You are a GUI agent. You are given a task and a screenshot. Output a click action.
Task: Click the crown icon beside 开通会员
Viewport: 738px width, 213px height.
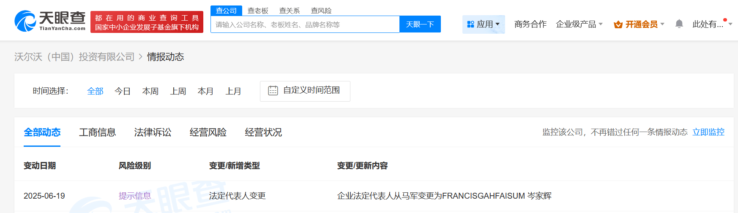[618, 24]
